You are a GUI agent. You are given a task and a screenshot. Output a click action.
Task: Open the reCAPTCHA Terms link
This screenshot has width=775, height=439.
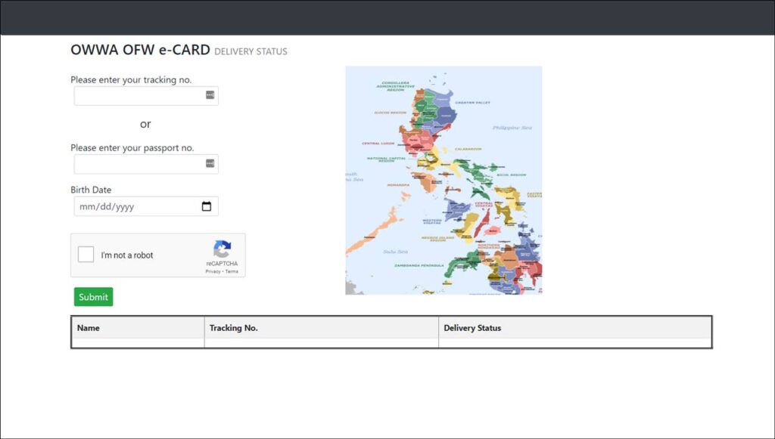(232, 271)
